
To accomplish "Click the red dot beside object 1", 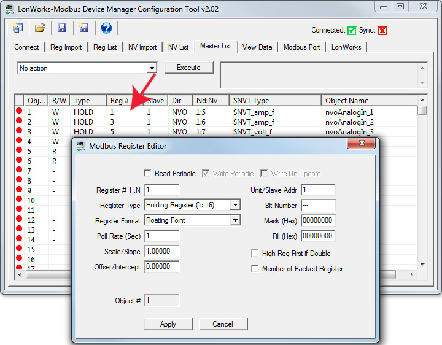I will (19, 112).
